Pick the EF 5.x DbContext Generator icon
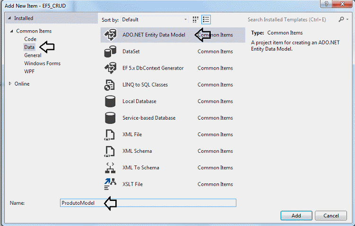This screenshot has width=355, height=226. [x=110, y=68]
